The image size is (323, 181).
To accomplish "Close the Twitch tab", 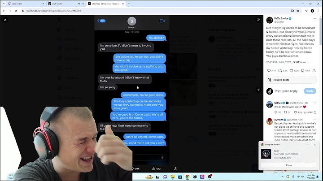I will coord(43,4).
